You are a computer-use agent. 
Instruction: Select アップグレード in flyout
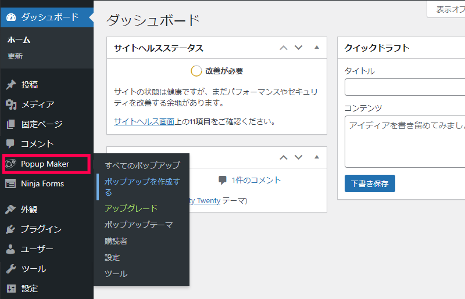tap(131, 208)
